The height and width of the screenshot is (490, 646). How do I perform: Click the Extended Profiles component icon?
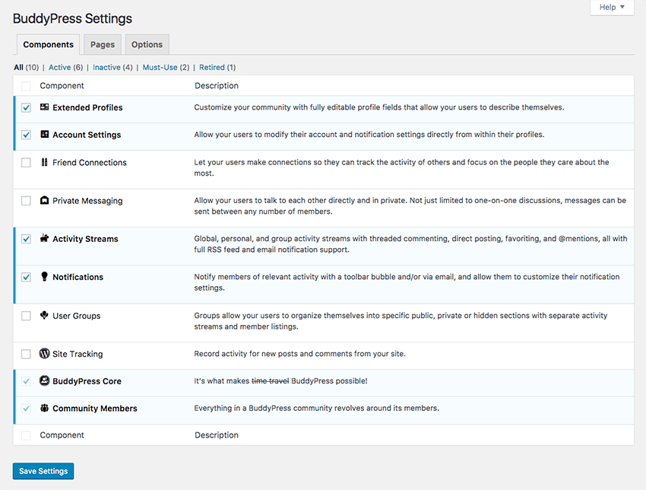pyautogui.click(x=45, y=107)
